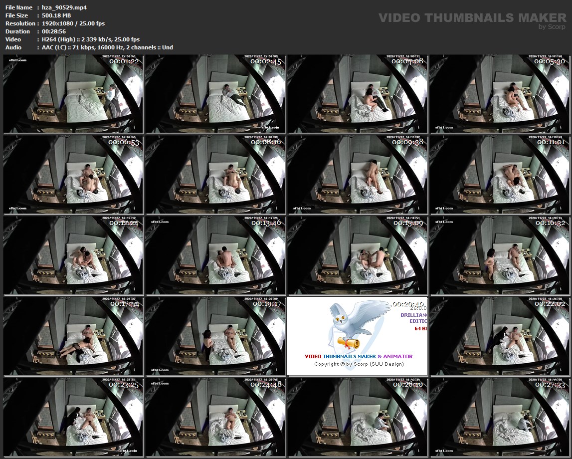The image size is (572, 459).
Task: Open the thumbnail stamped 00:08:16
Action: (x=215, y=175)
